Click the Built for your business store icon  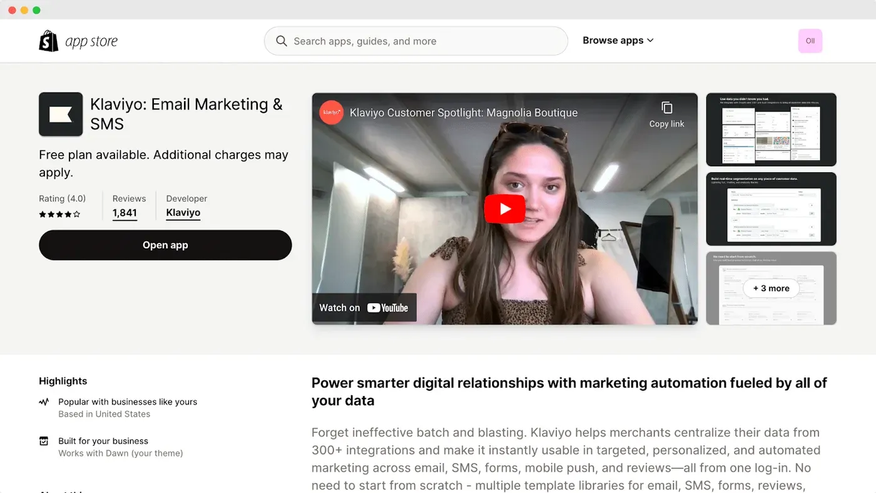click(44, 441)
